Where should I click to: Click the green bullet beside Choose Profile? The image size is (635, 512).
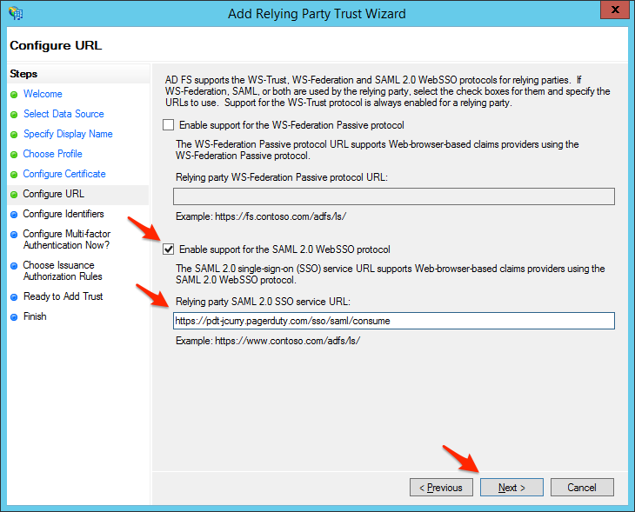tap(14, 155)
